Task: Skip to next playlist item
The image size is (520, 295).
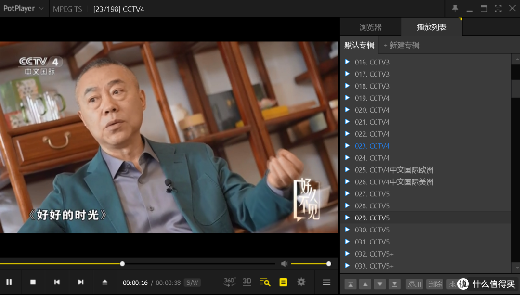Action: (x=80, y=282)
